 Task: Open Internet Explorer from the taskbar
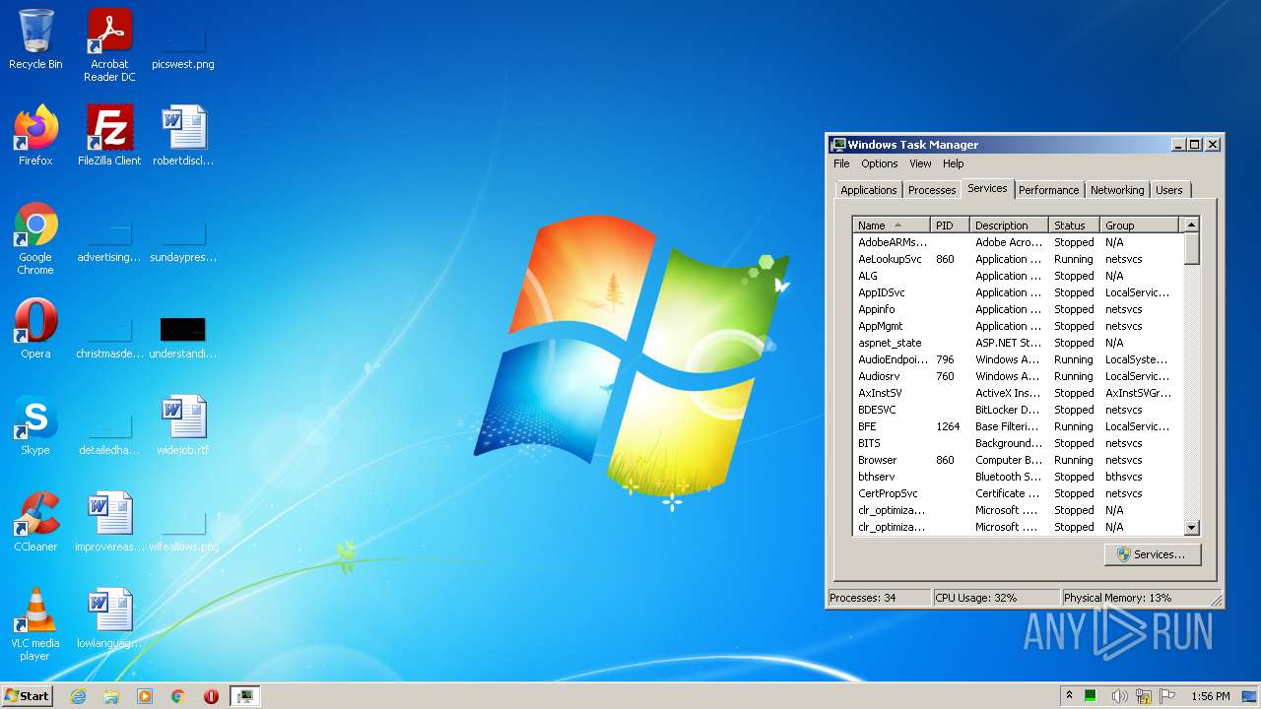pyautogui.click(x=79, y=696)
